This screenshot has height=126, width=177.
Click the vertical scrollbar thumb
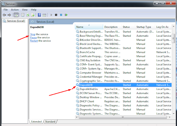click(x=173, y=38)
